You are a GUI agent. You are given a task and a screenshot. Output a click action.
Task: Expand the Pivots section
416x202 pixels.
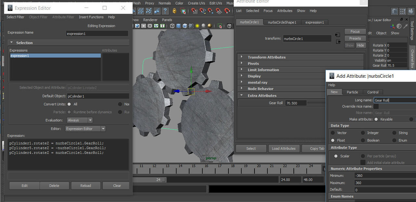coord(241,63)
